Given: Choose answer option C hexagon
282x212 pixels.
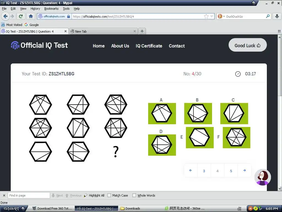Looking at the screenshot, I should click(x=234, y=113).
